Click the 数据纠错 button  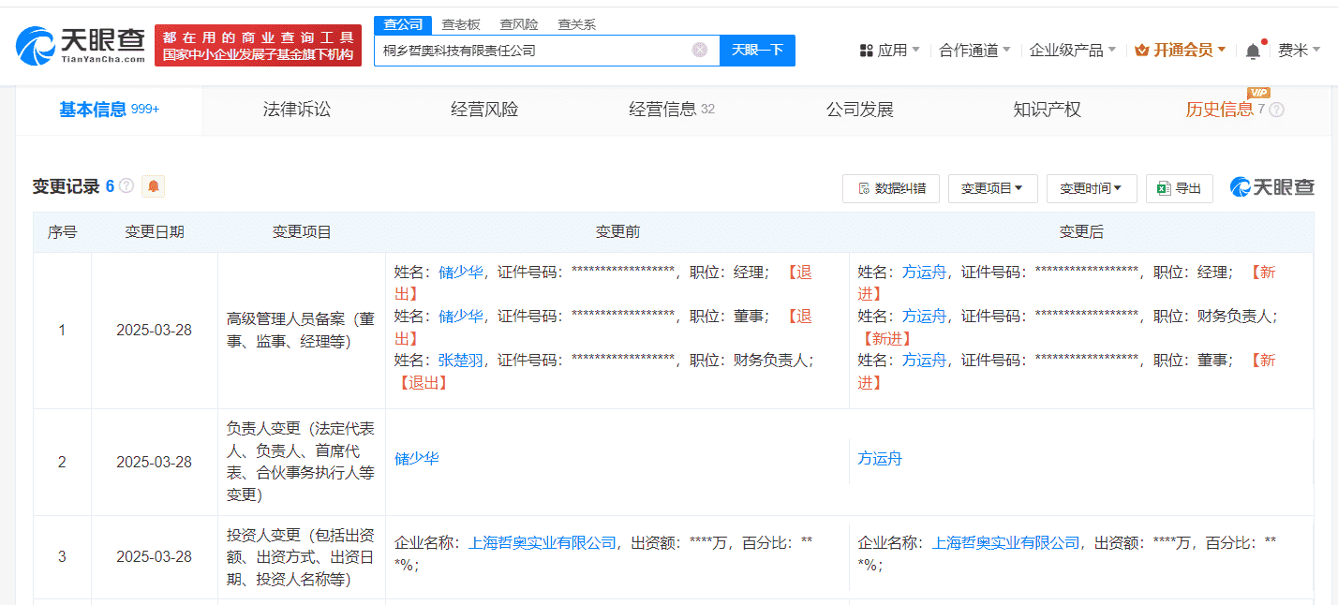pos(890,188)
